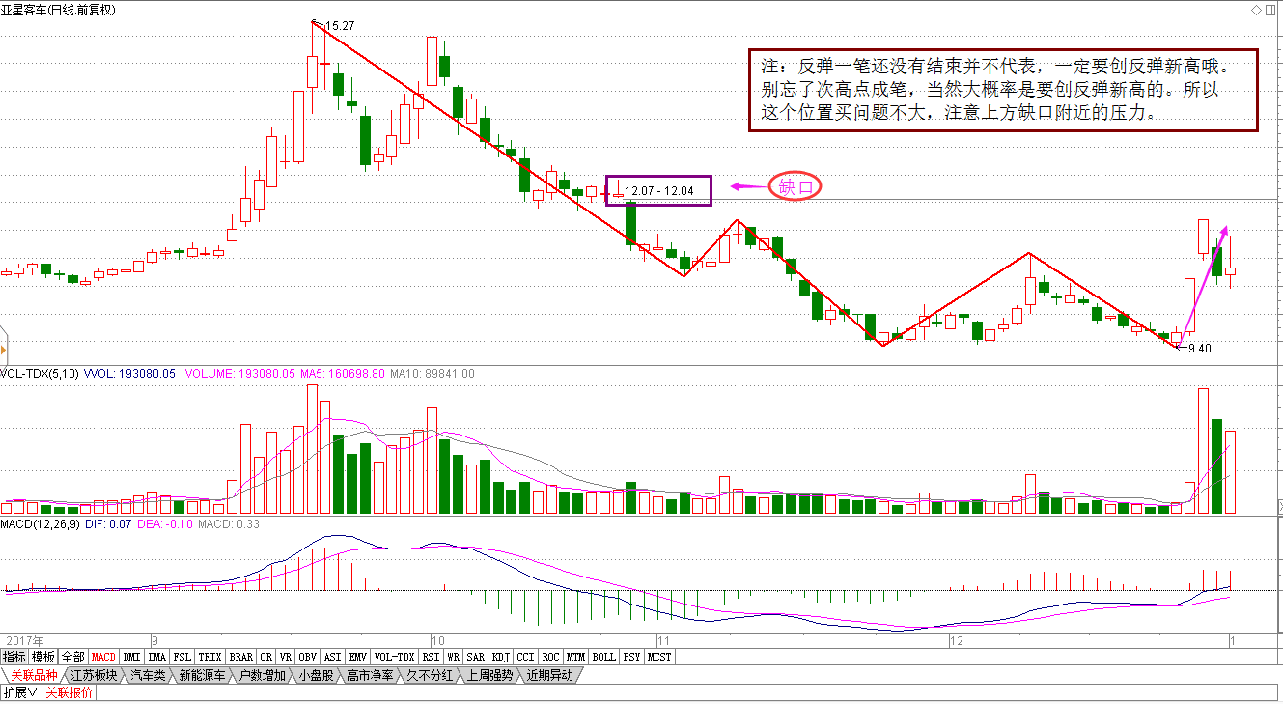Switch indicator to KDJ
This screenshot has width=1283, height=704.
click(501, 657)
